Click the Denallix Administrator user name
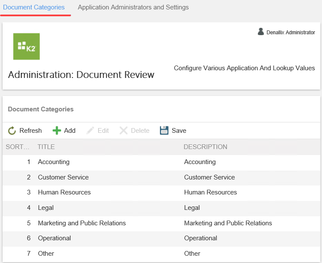 coord(290,33)
